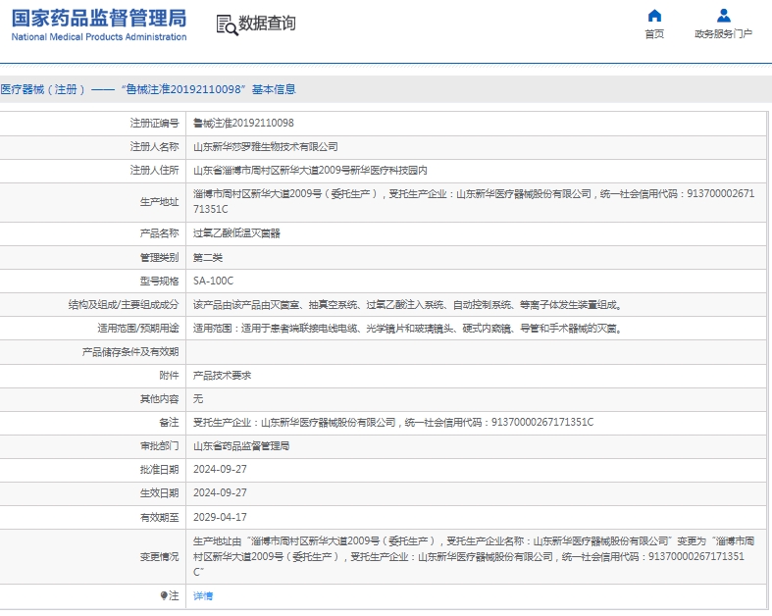
Task: Click expiry date 2029-04-17
Action: click(x=220, y=518)
